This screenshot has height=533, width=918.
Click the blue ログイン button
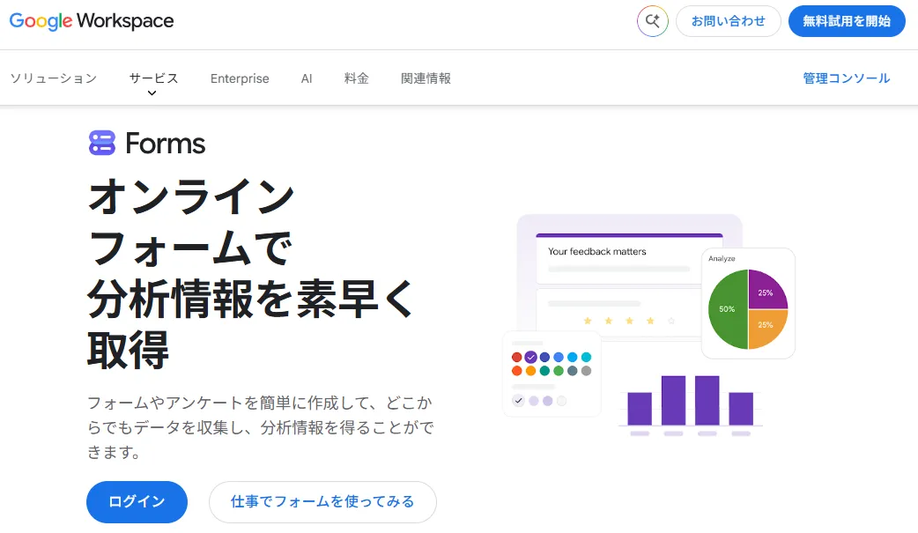[137, 502]
